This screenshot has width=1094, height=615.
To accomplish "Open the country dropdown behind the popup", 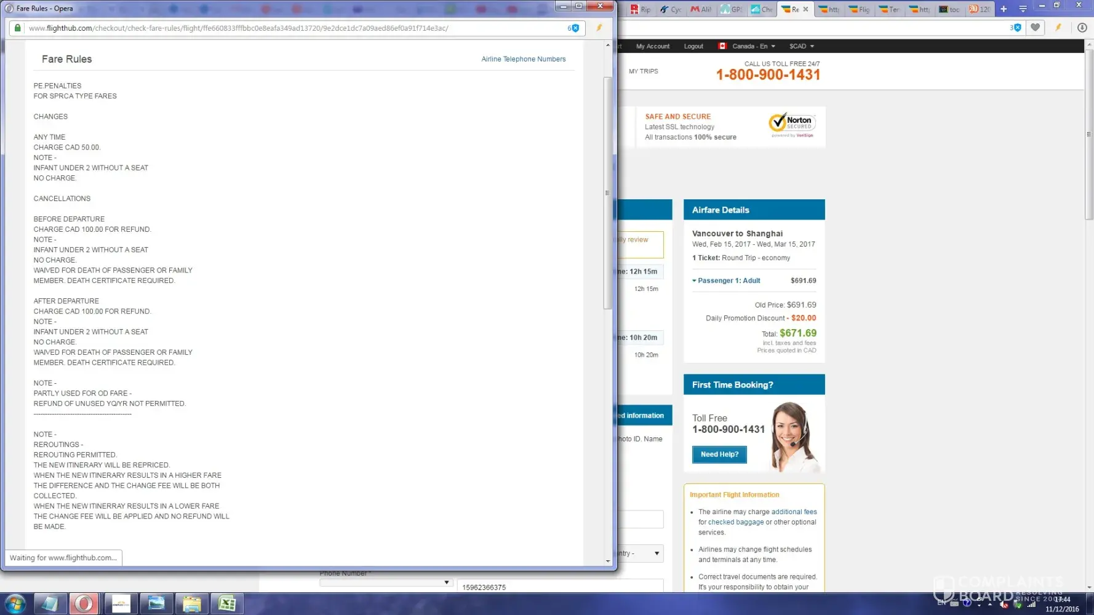I will 641,553.
